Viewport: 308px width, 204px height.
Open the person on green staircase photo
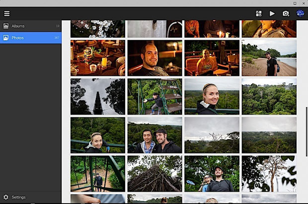coord(155,97)
